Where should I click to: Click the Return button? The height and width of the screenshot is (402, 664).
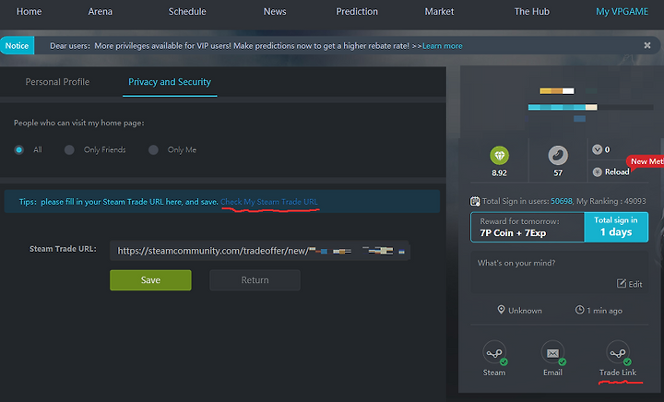coord(255,280)
